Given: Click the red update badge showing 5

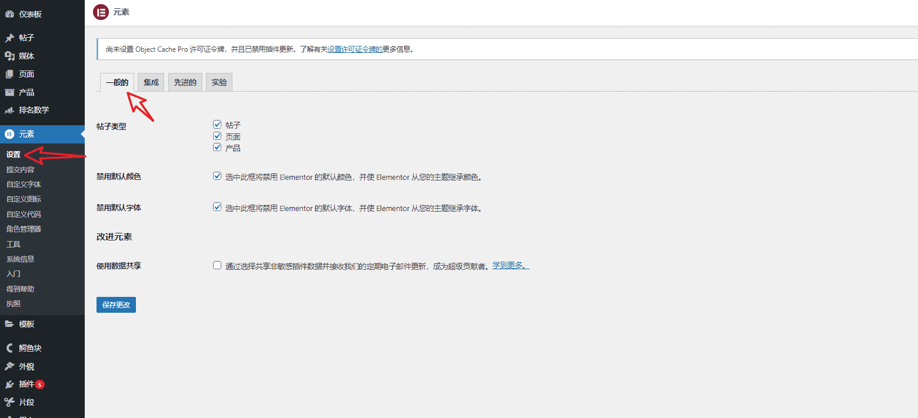Looking at the screenshot, I should pos(39,384).
